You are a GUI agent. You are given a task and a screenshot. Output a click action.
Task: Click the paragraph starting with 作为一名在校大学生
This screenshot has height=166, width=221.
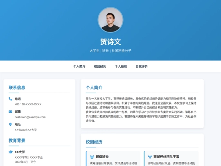point(141,103)
